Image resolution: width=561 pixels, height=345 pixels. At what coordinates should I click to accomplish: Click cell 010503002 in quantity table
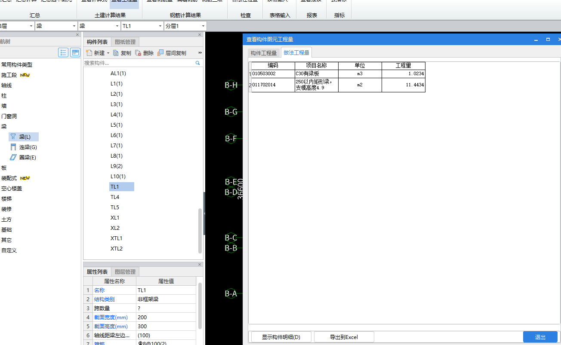click(273, 73)
